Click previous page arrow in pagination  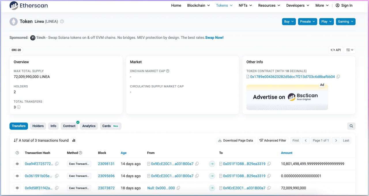[x=306, y=141]
